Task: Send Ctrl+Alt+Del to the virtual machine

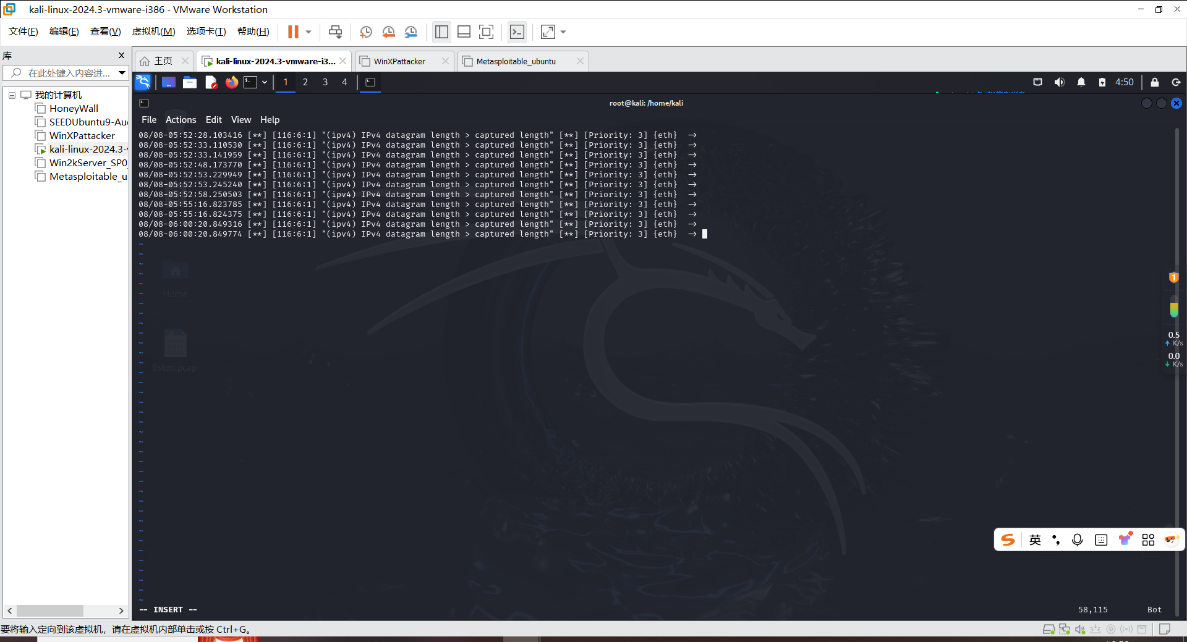Action: coord(335,32)
